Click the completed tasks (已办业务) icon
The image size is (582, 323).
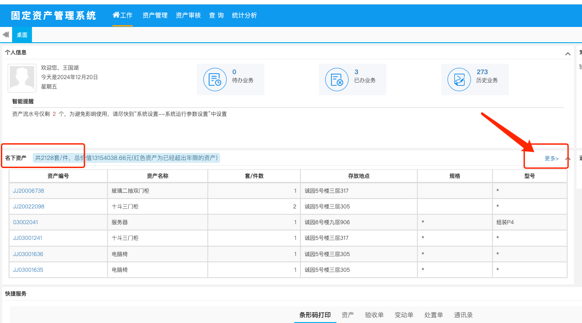[337, 80]
